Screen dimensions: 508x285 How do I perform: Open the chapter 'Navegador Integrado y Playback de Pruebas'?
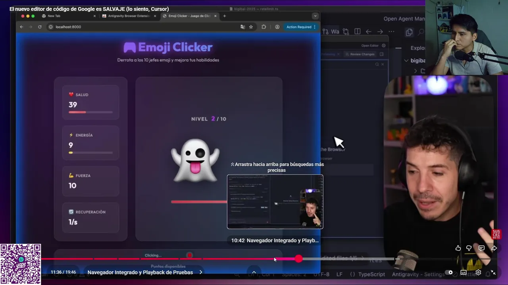pyautogui.click(x=140, y=272)
